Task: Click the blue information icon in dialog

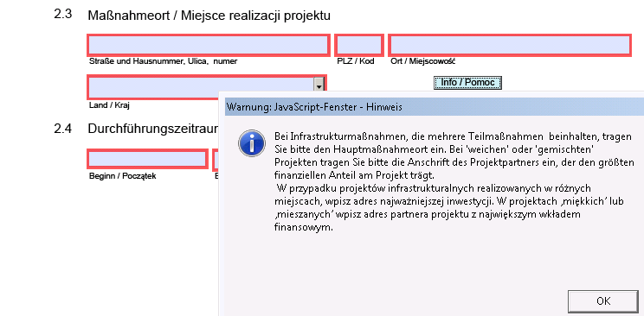Action: tap(252, 143)
